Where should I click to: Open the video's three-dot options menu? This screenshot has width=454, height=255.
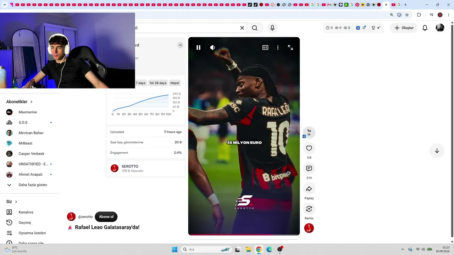click(278, 47)
